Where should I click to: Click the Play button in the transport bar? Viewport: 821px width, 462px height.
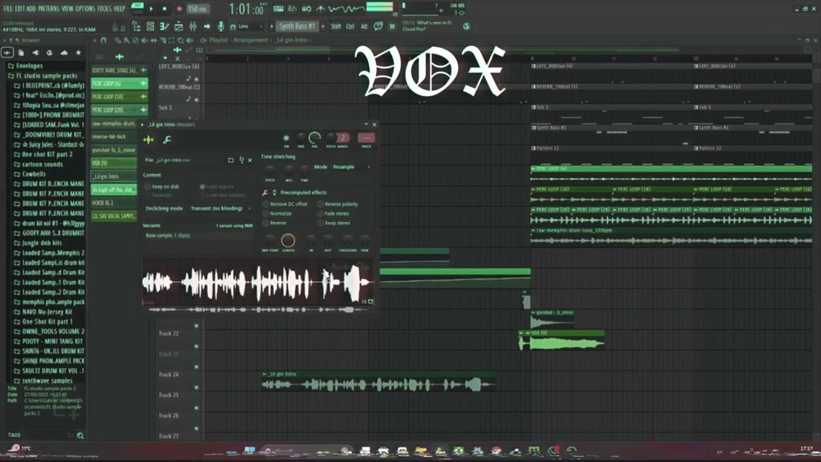click(151, 8)
